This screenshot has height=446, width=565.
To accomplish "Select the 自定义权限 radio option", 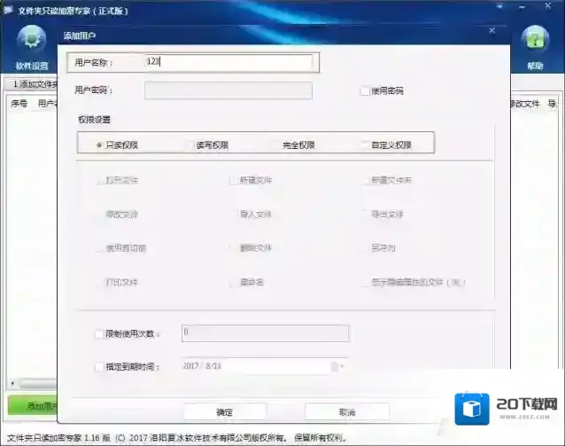I will 365,145.
